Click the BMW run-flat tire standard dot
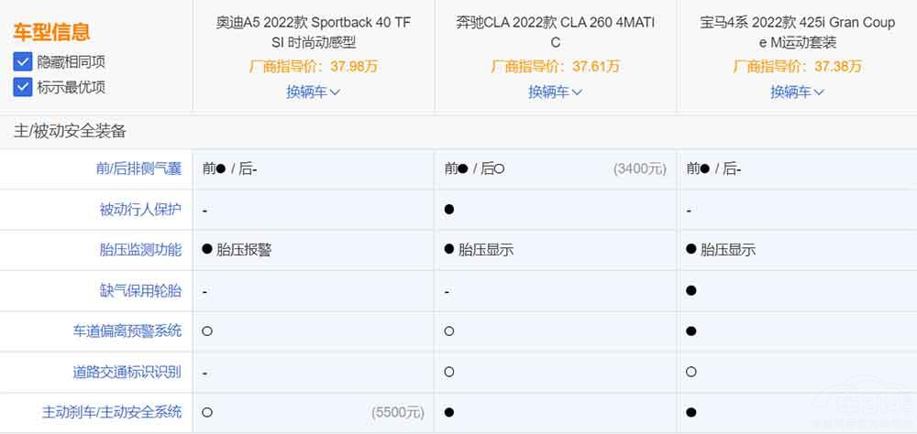 (691, 290)
